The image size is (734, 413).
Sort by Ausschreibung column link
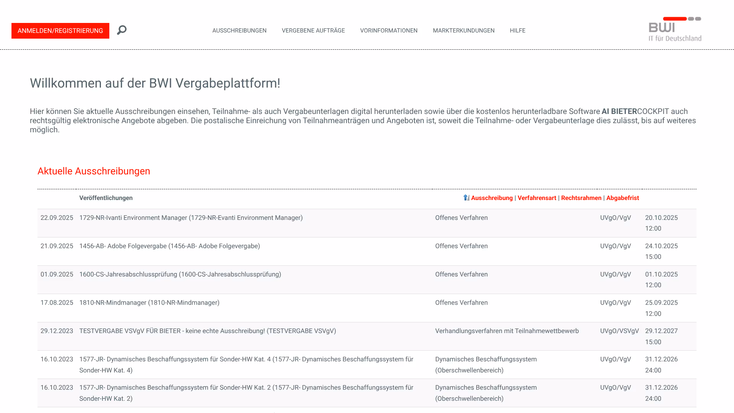[x=492, y=198]
